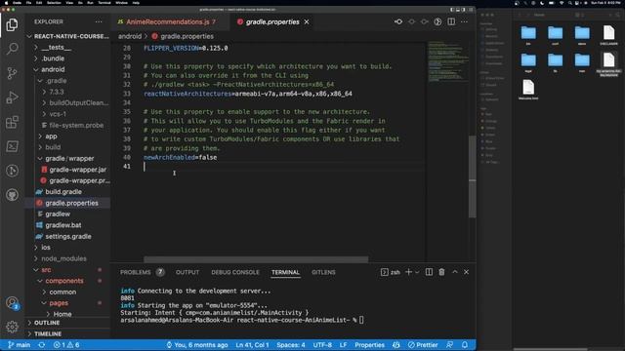Click the notifications bell in status bar

tap(465, 345)
